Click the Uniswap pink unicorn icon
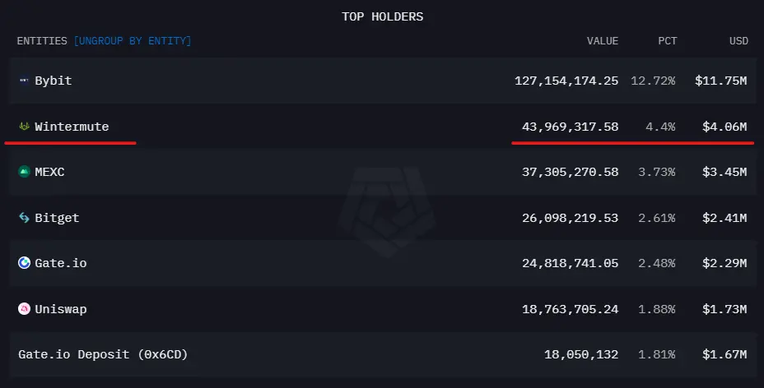 tap(24, 309)
